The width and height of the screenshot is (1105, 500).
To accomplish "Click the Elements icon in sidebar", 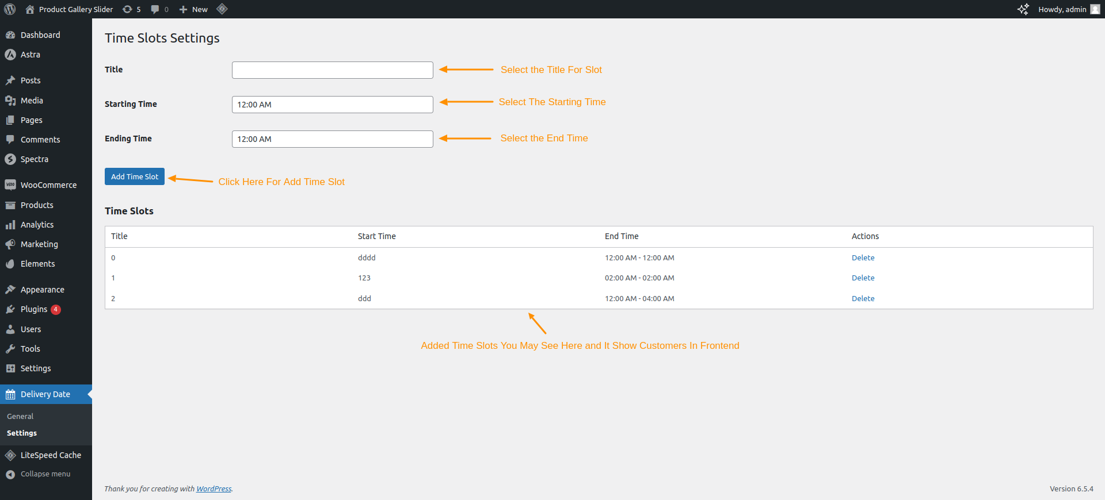I will coord(10,264).
